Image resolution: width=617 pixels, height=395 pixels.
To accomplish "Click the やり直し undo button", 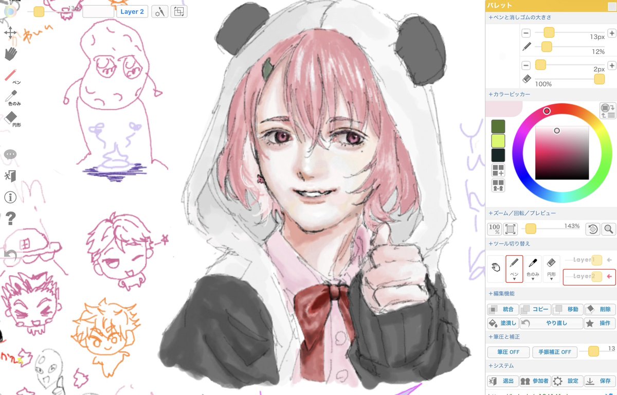I will tap(551, 324).
